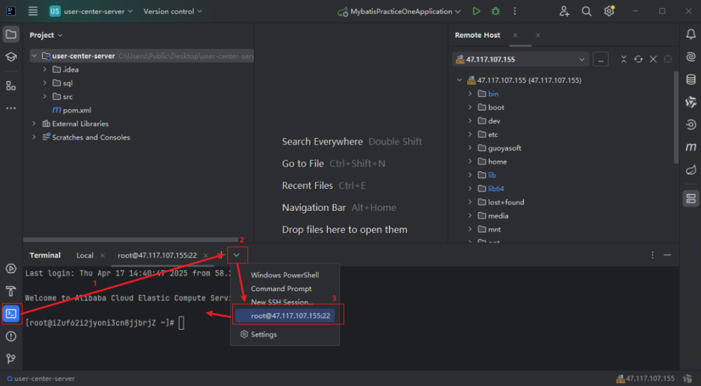The width and height of the screenshot is (701, 386).
Task: Expand the remote etc folder
Action: click(470, 134)
